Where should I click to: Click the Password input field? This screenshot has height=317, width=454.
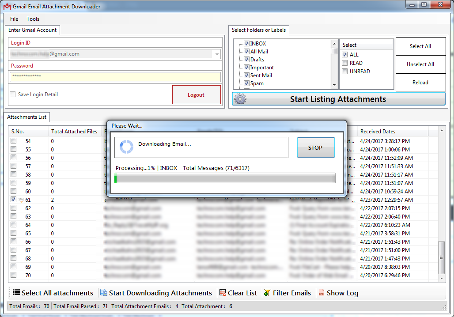tap(115, 77)
